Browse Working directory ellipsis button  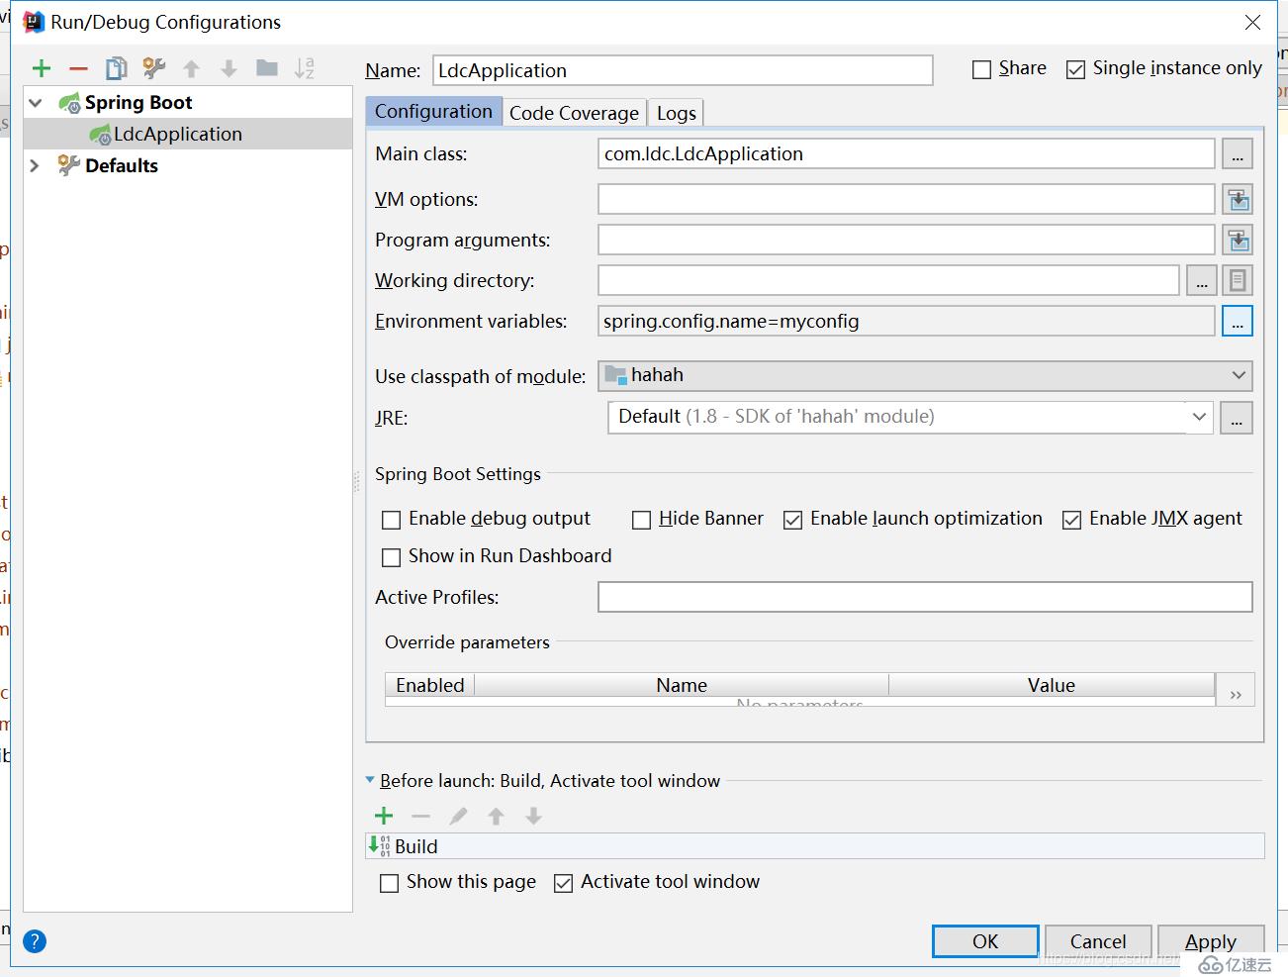[1201, 281]
